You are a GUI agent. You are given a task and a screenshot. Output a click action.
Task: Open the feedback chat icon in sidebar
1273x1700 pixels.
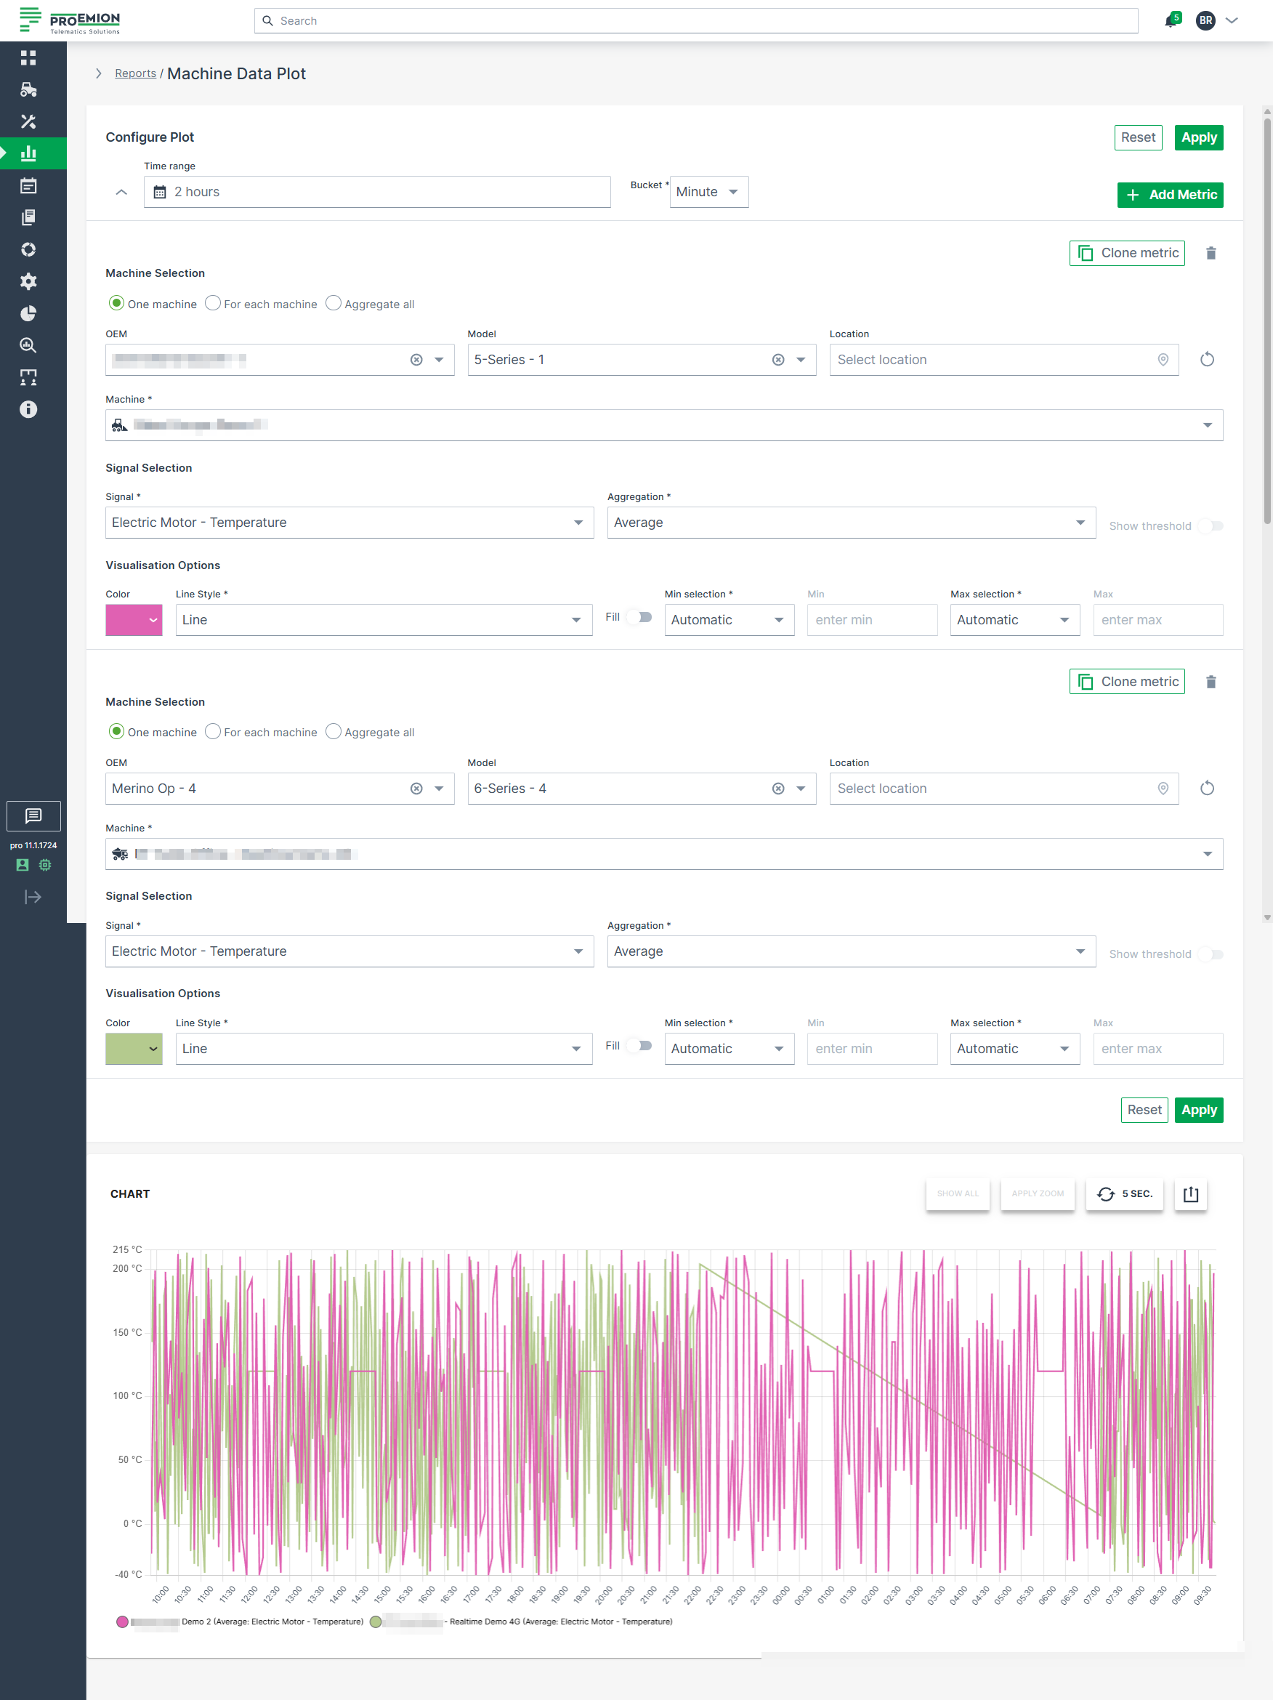33,815
